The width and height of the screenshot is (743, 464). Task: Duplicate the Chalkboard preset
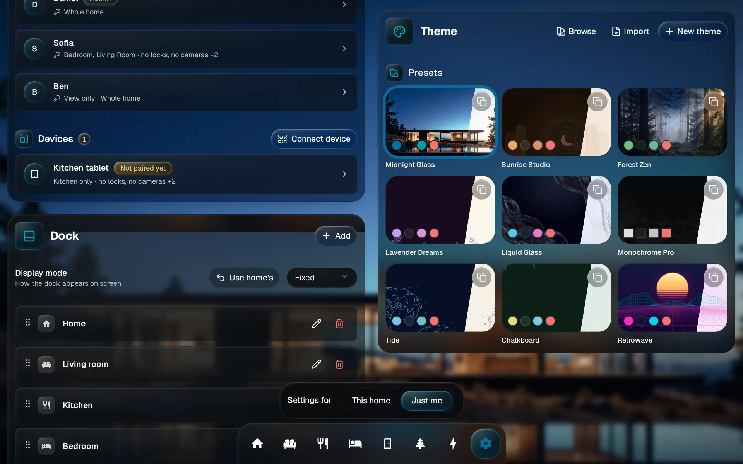click(597, 278)
